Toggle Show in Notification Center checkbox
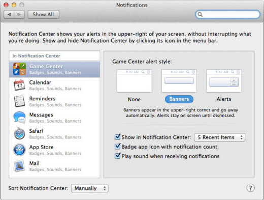264x200 pixels. pos(117,137)
